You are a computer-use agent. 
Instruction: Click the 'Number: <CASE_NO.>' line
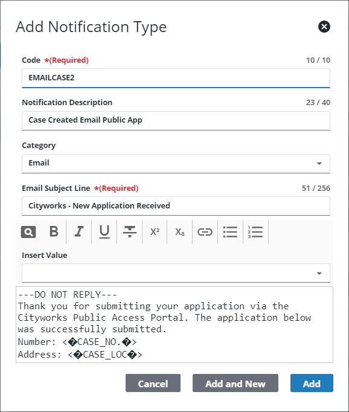77,342
